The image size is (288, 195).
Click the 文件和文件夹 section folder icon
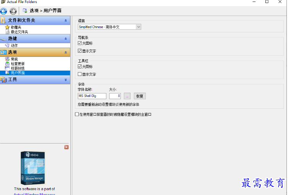[x=3, y=20]
